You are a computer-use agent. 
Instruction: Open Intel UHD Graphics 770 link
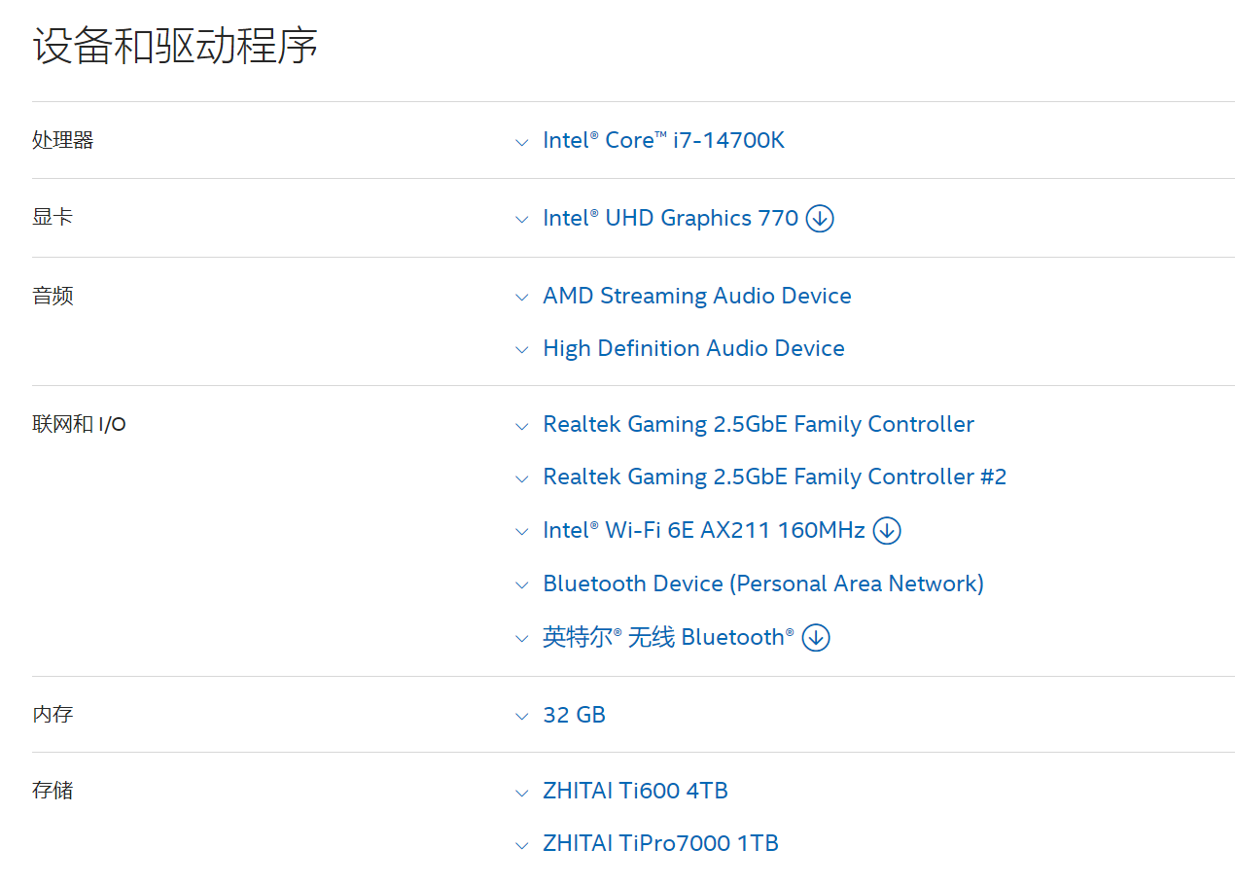click(x=670, y=218)
